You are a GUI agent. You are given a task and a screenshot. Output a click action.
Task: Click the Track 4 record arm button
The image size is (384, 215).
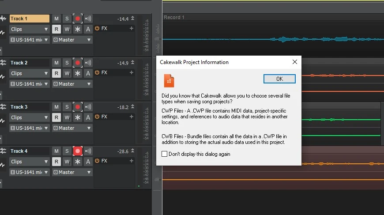pos(78,151)
